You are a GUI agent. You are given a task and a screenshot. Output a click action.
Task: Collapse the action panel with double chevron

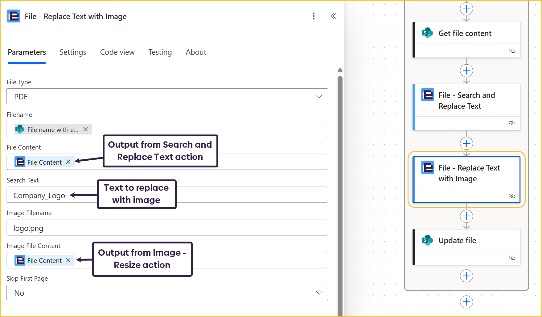[x=333, y=16]
